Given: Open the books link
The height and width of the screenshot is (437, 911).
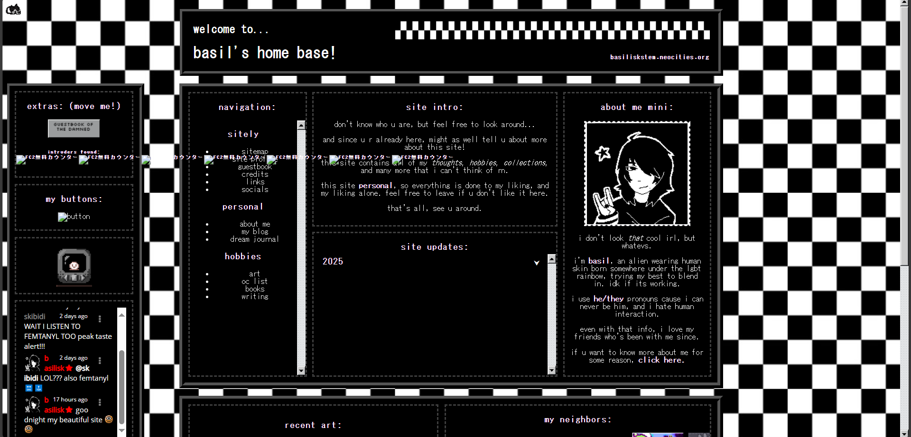Looking at the screenshot, I should 255,289.
